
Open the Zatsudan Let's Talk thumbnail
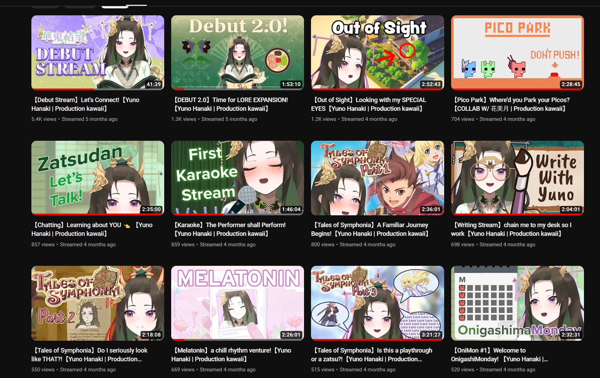[98, 178]
